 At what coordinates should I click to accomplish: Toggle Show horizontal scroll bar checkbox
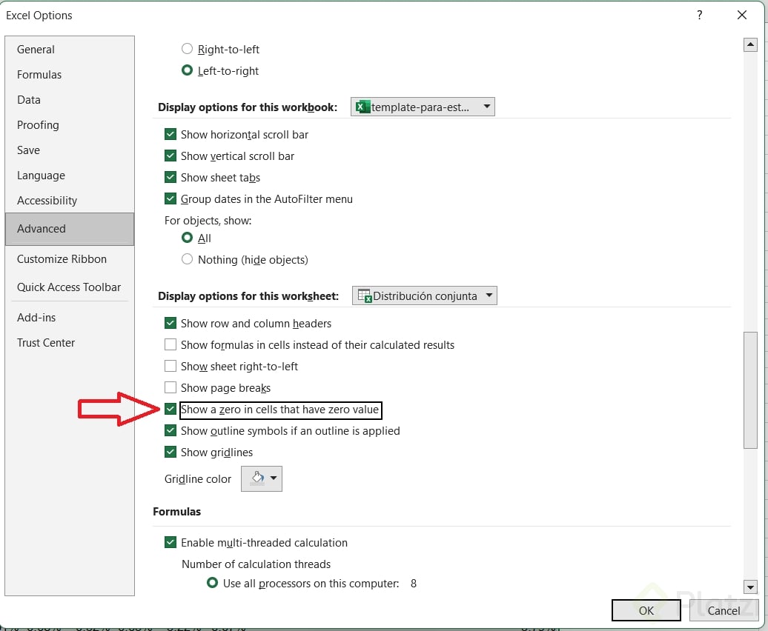[x=171, y=134]
